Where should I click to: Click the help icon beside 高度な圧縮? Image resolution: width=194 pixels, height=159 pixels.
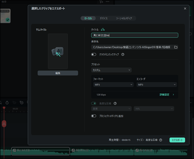point(115,103)
